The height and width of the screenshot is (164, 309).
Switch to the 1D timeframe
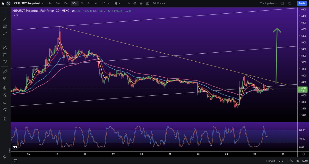[x=104, y=3]
